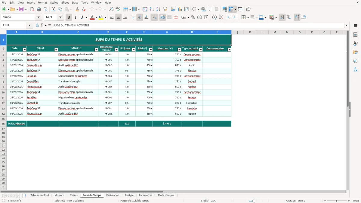Apply the yellow background color
Image resolution: width=361 pixels, height=203 pixels.
pyautogui.click(x=101, y=17)
